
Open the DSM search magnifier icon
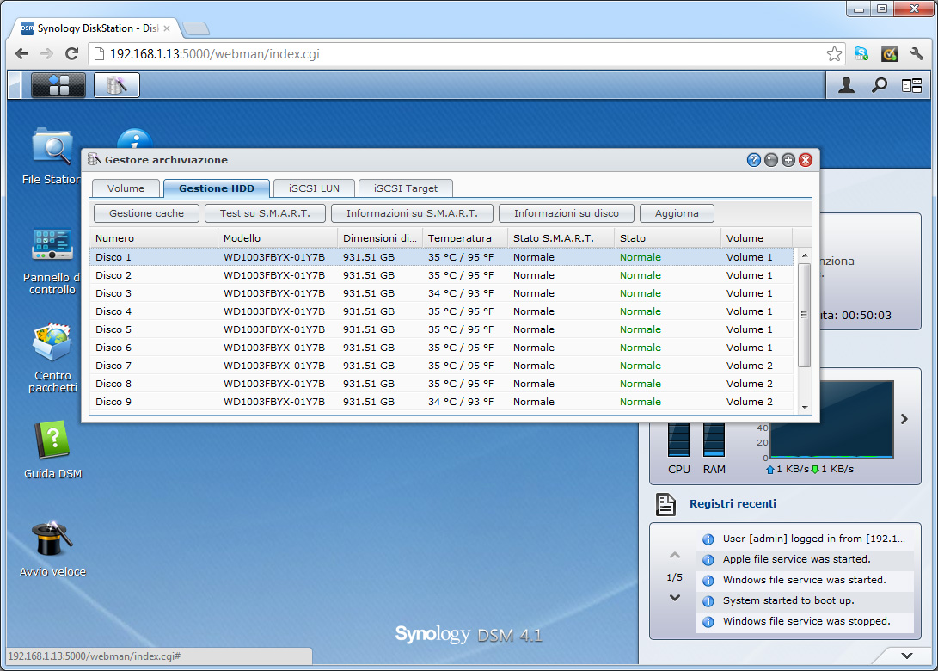pyautogui.click(x=879, y=85)
